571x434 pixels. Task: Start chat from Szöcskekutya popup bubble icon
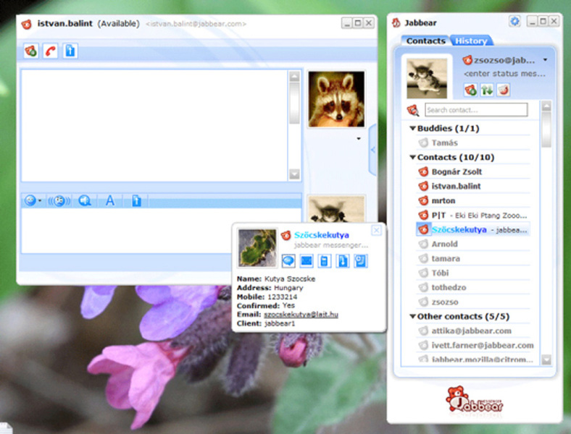tap(288, 260)
